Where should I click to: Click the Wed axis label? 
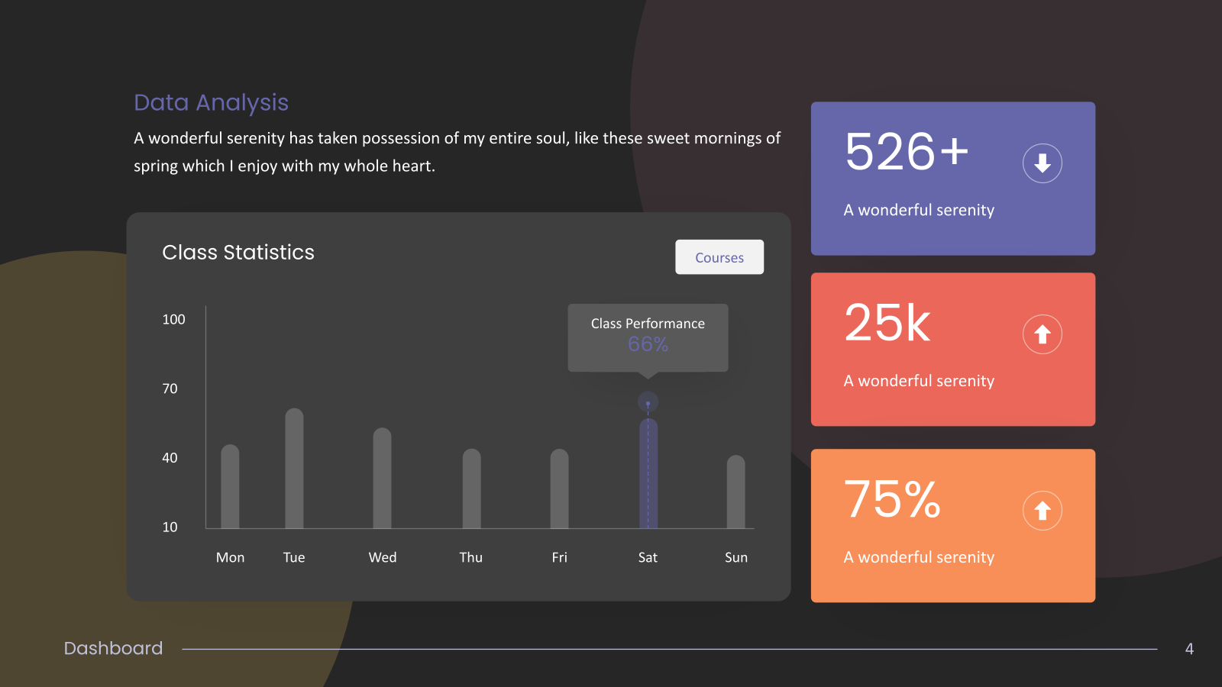tap(383, 557)
